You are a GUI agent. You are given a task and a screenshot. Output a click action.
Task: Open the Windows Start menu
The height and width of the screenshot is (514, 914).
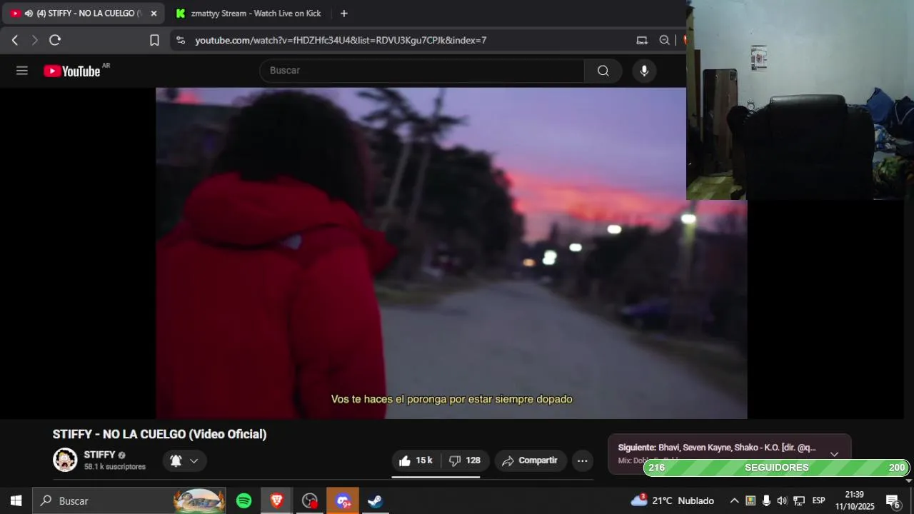(16, 500)
